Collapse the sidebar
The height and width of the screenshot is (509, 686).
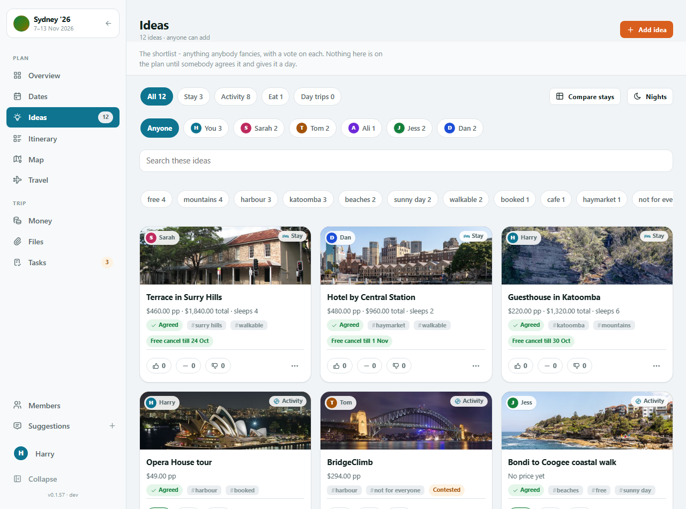click(63, 479)
